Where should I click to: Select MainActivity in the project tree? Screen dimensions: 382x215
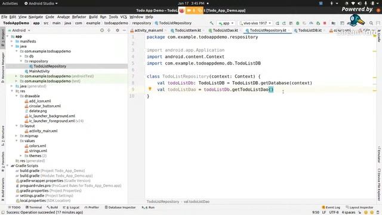click(x=39, y=71)
